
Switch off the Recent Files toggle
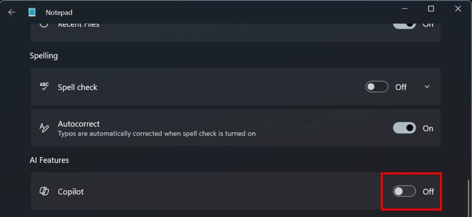(404, 25)
